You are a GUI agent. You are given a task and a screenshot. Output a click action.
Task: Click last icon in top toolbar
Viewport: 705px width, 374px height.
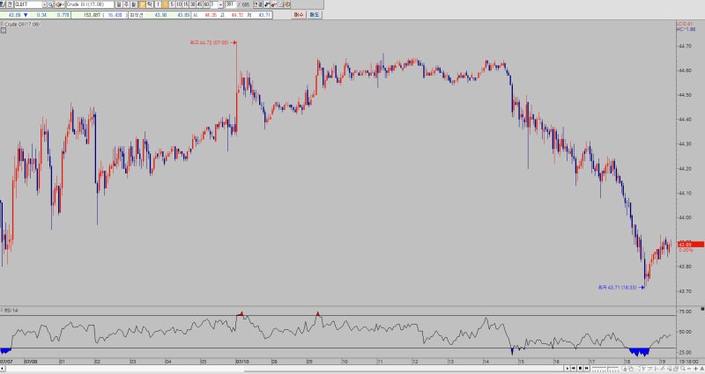coord(287,4)
